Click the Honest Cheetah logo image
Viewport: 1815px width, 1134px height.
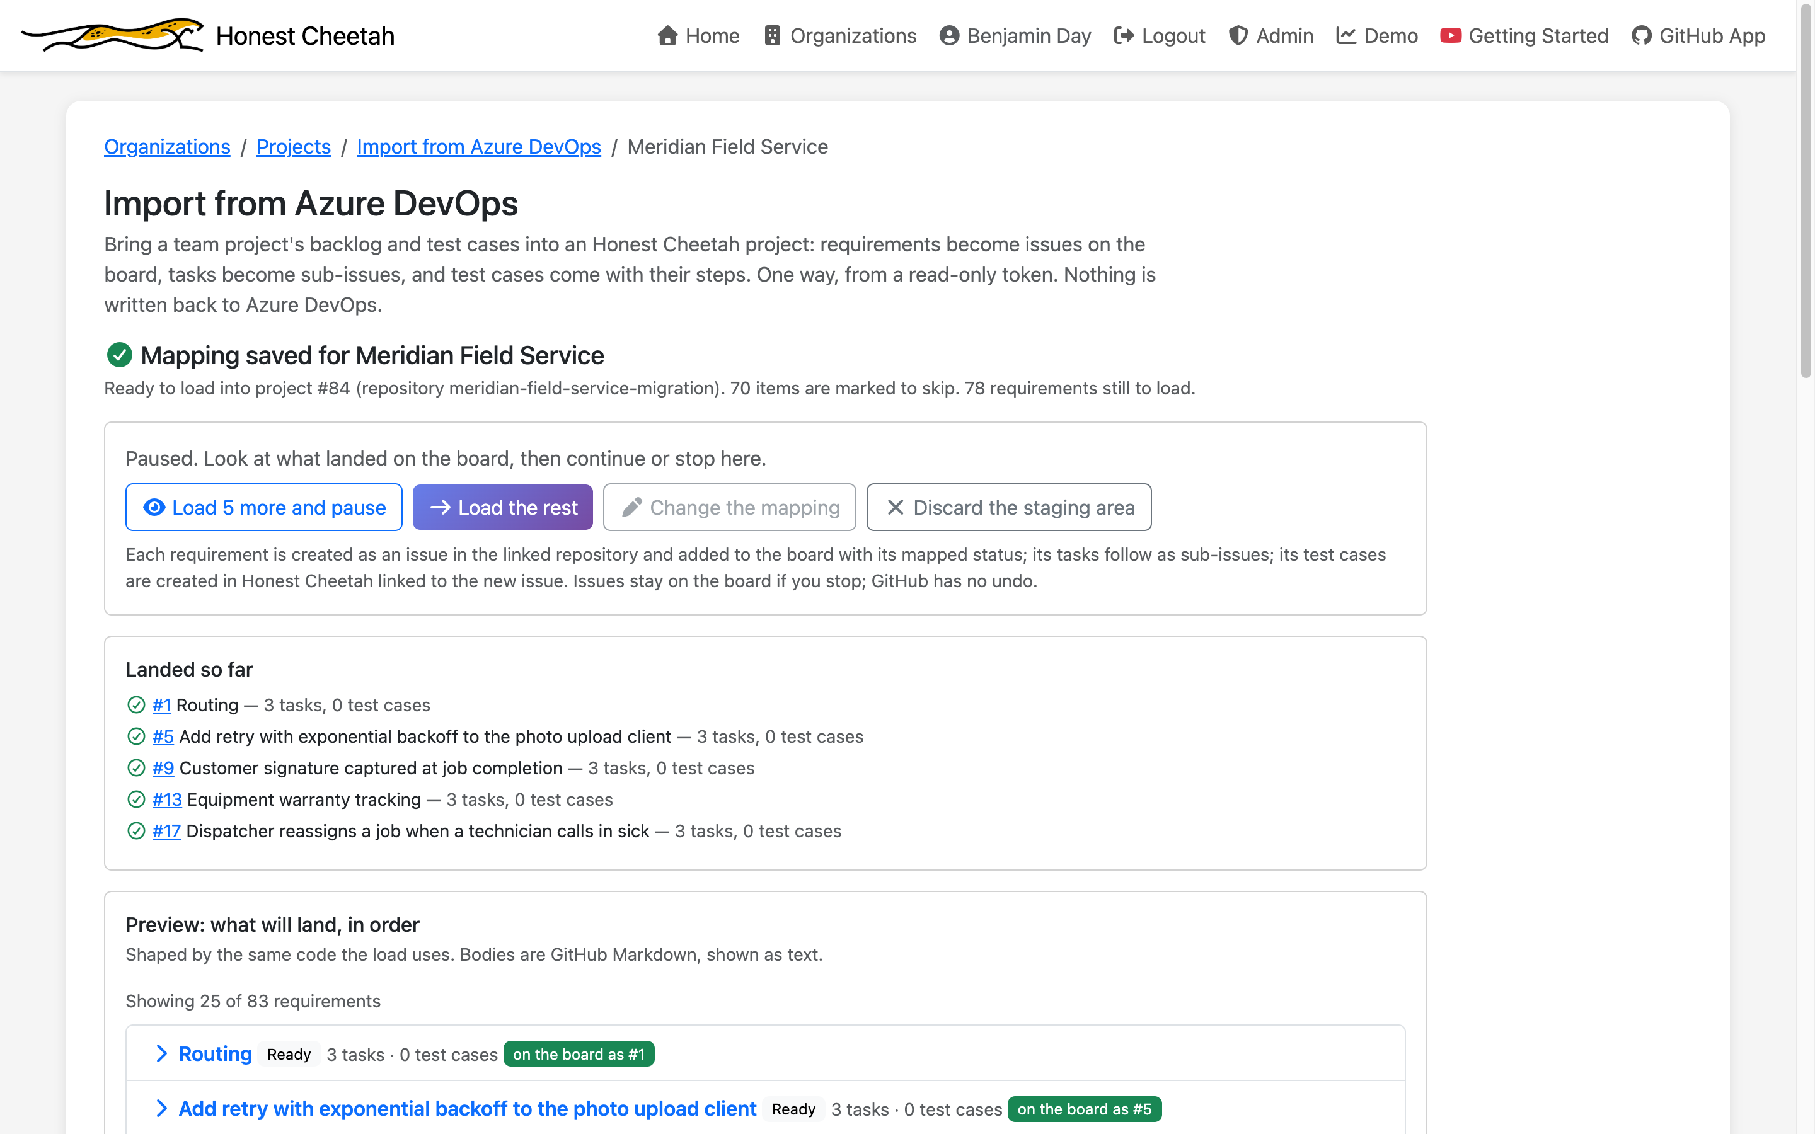[x=113, y=35]
